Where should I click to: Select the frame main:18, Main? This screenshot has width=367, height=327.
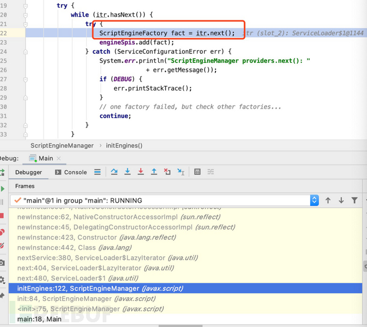(x=186, y=319)
